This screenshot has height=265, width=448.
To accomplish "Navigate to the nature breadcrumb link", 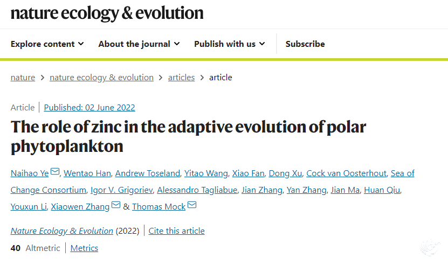I will [23, 78].
